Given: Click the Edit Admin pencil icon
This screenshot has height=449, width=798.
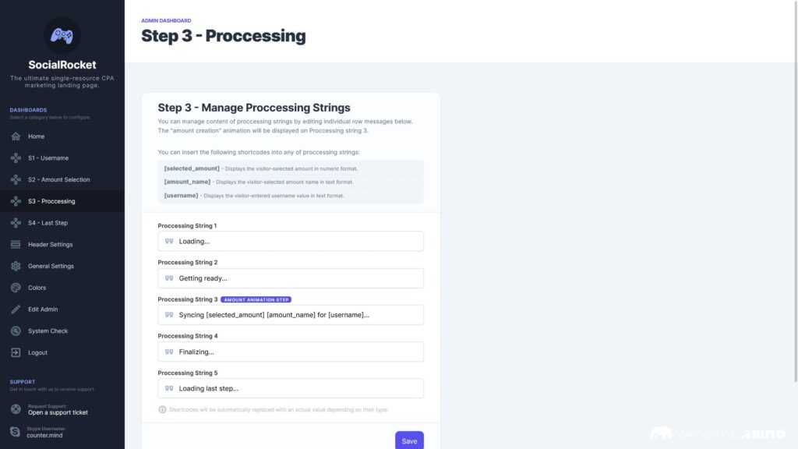Looking at the screenshot, I should pos(16,309).
